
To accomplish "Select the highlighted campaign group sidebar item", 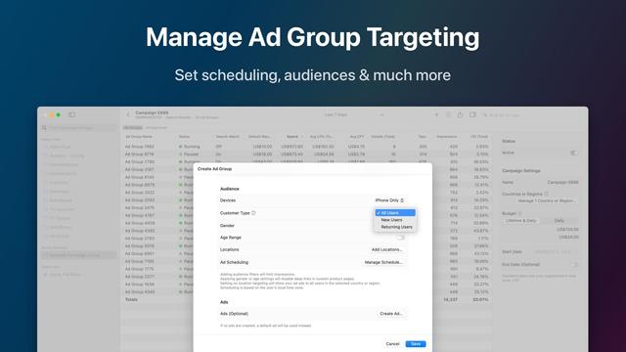I will coord(78,255).
